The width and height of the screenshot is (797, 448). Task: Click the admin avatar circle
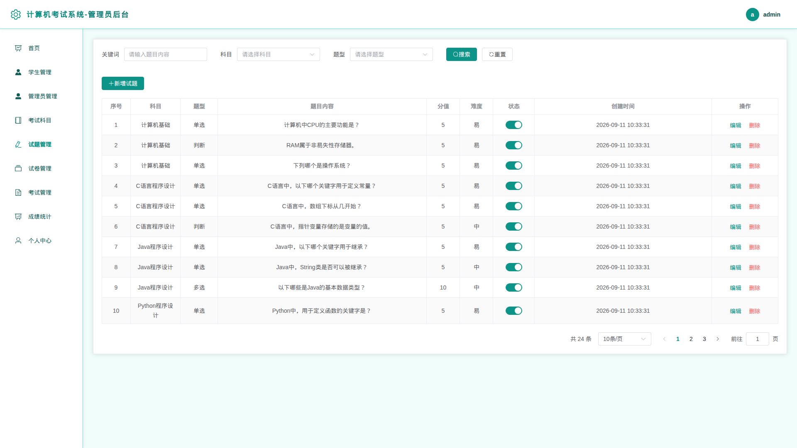coord(752,15)
